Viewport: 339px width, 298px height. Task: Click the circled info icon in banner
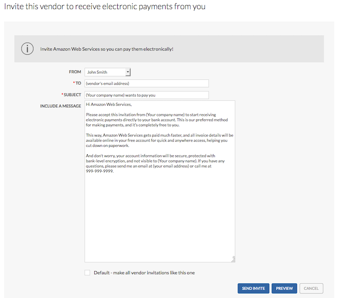[27, 49]
